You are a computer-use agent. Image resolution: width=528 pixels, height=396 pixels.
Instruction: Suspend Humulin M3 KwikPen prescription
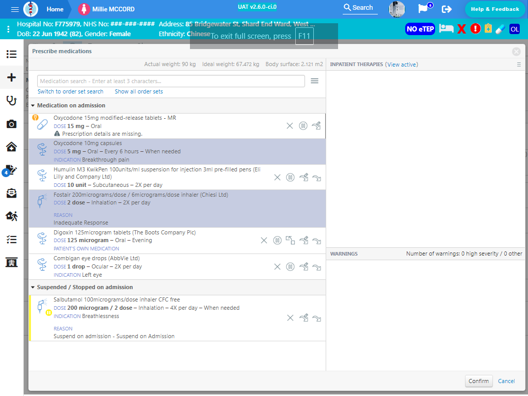(x=290, y=178)
